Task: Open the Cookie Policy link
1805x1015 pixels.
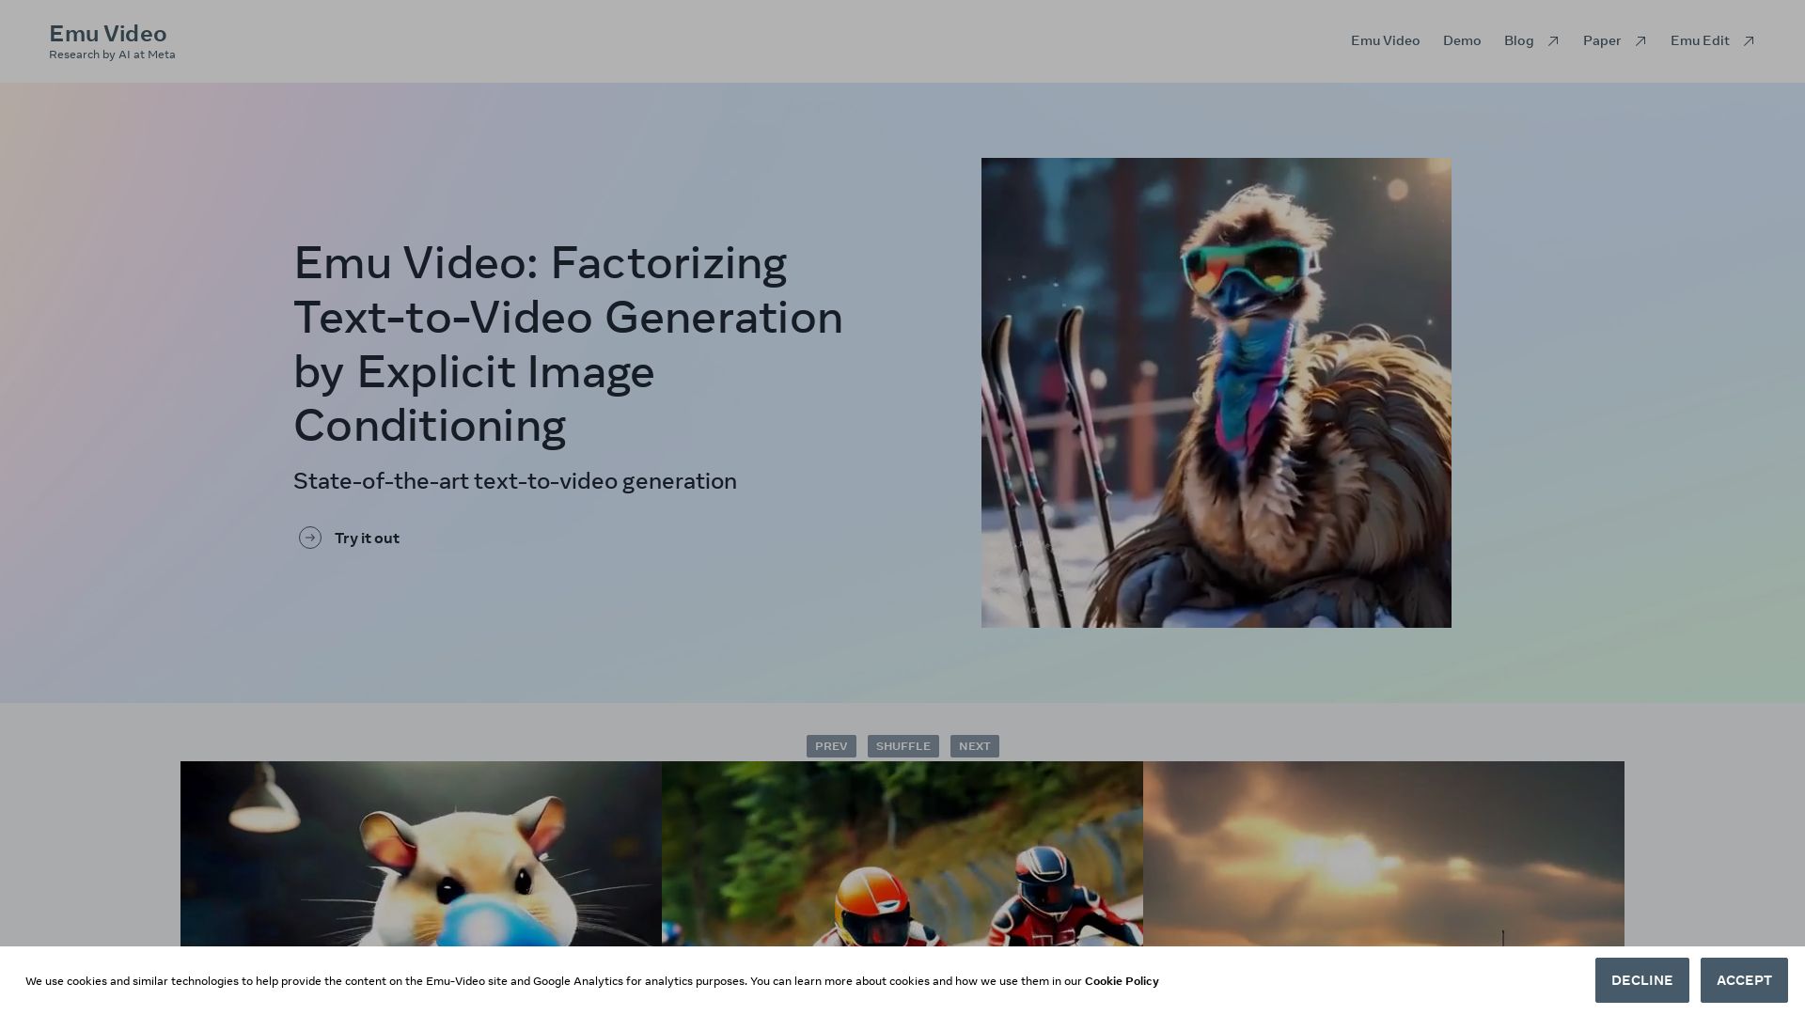Action: pyautogui.click(x=1121, y=981)
